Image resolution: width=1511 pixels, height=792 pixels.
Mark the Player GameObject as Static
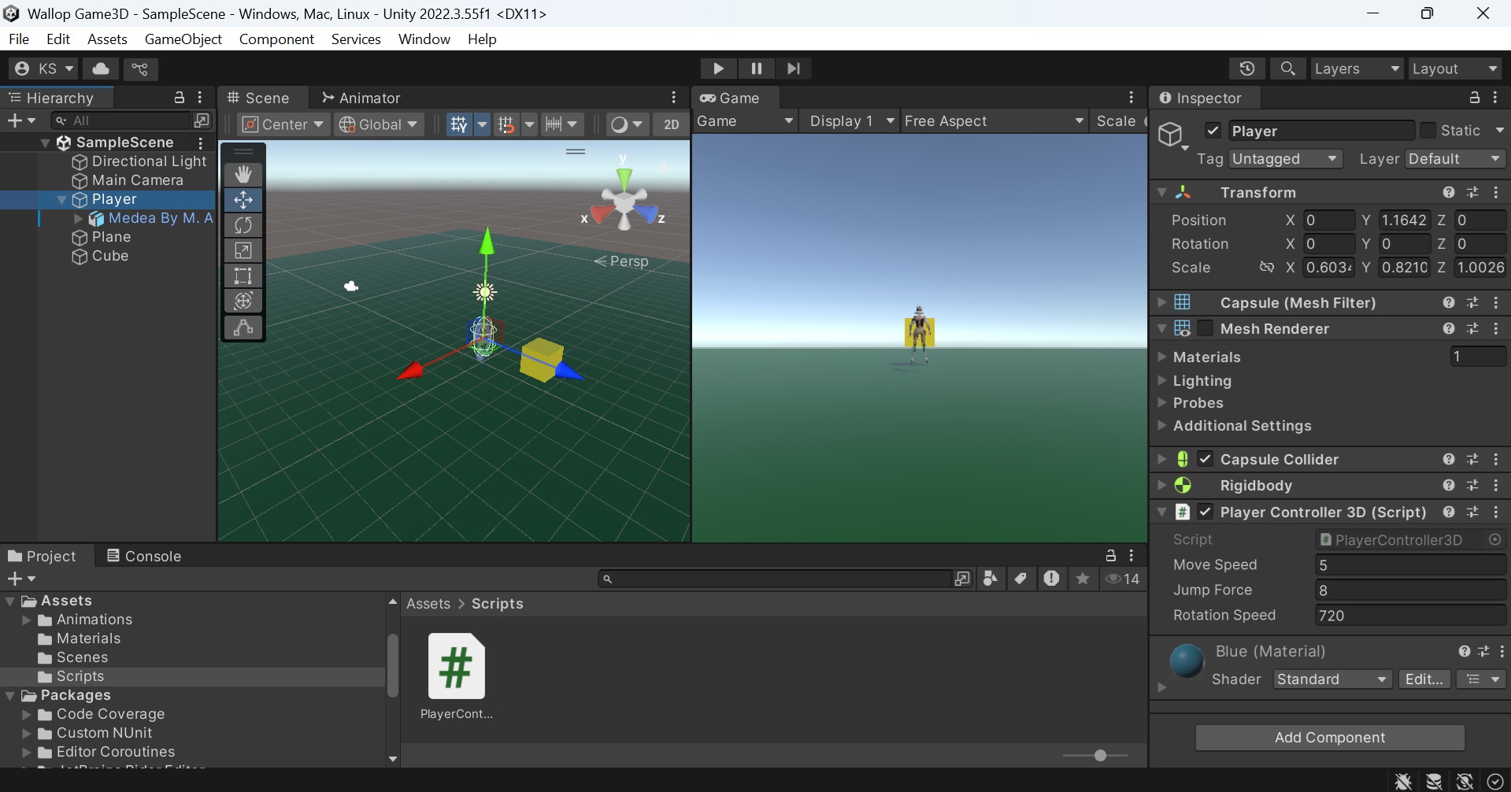coord(1428,131)
